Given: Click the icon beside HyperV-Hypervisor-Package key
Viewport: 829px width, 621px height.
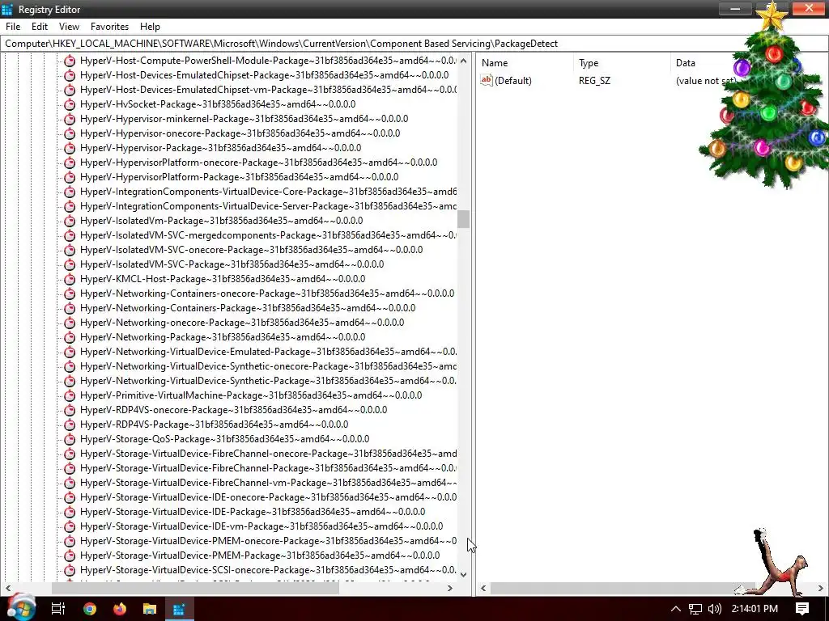Looking at the screenshot, I should pyautogui.click(x=70, y=148).
